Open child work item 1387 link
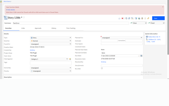The width and height of the screenshot is (169, 106). [x=158, y=39]
